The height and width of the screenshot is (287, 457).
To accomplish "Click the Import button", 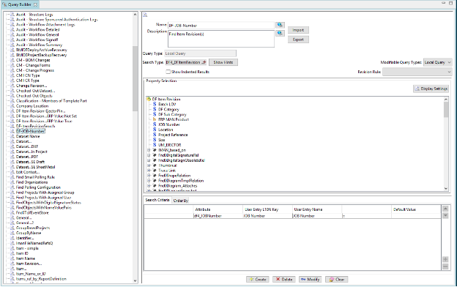I will 298,30.
